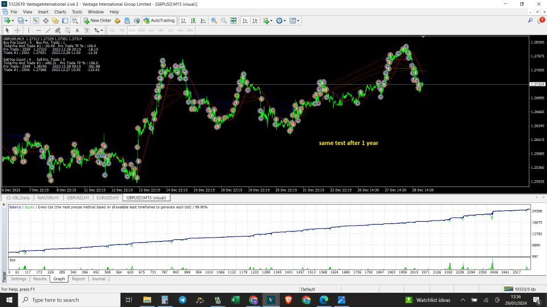Screen dimensions: 547x307
Task: Click the Windows search box
Action: click(x=63, y=300)
